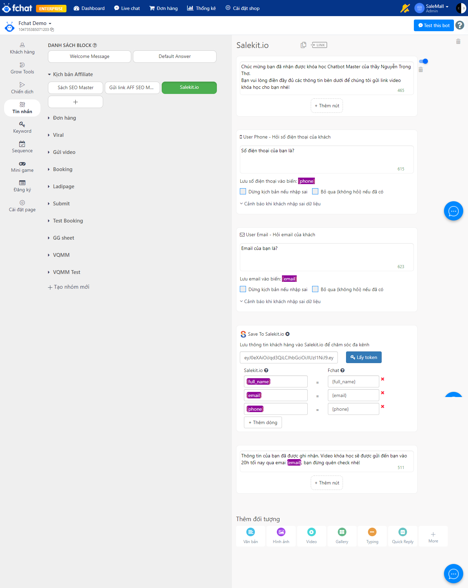Add a Typing object

tap(372, 536)
